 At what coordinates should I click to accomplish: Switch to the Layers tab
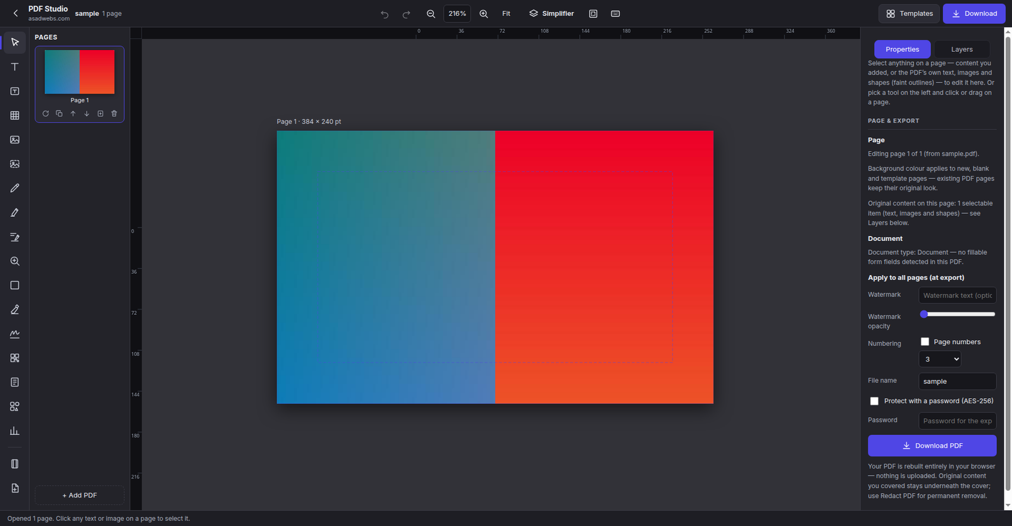coord(961,49)
